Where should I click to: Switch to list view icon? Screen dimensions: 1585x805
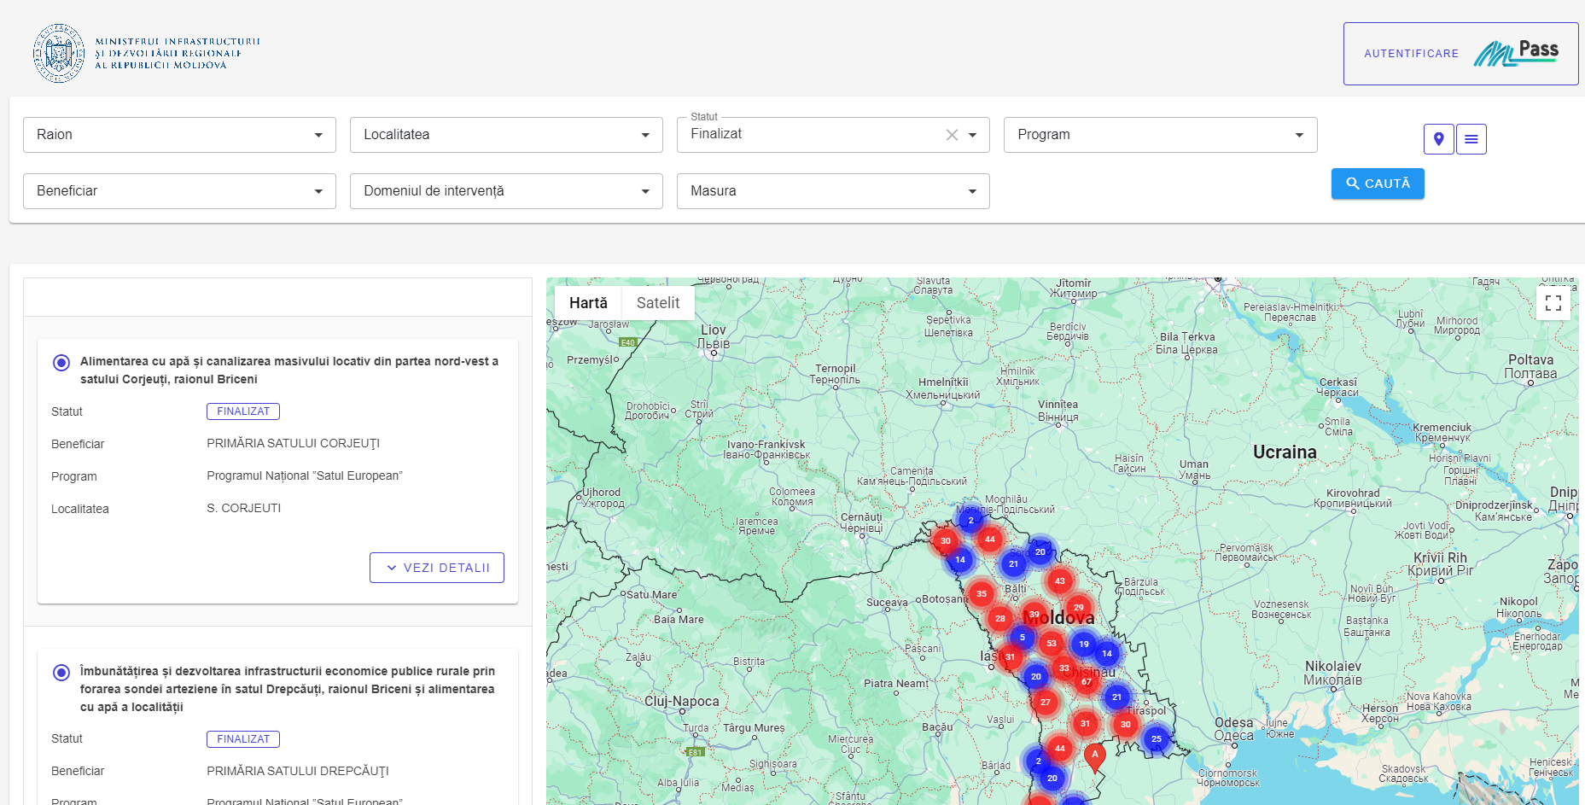[1471, 139]
